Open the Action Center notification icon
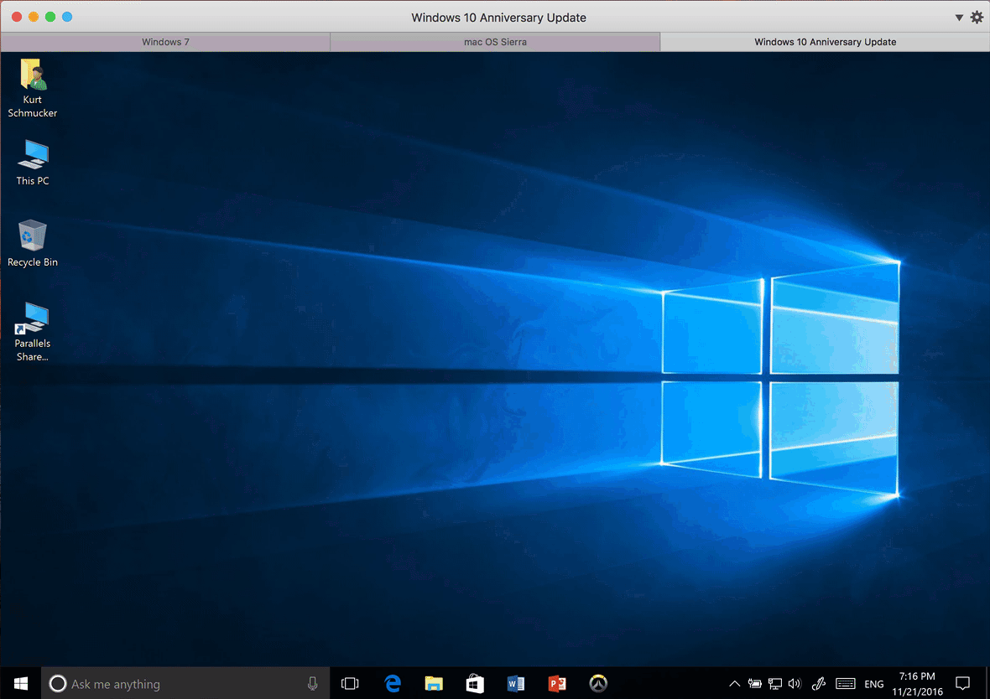Screen dimensions: 990x699 click(x=963, y=684)
